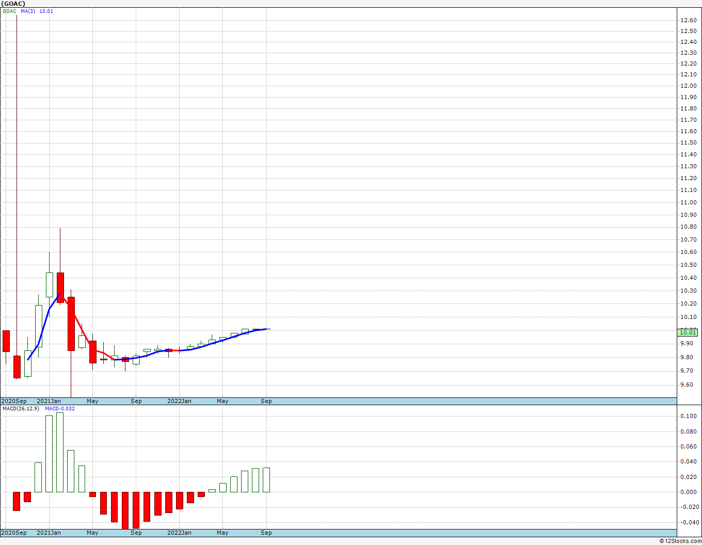Click 2022Jan on the MACD panel date axis
Screen dimensions: 702x545
pyautogui.click(x=179, y=533)
